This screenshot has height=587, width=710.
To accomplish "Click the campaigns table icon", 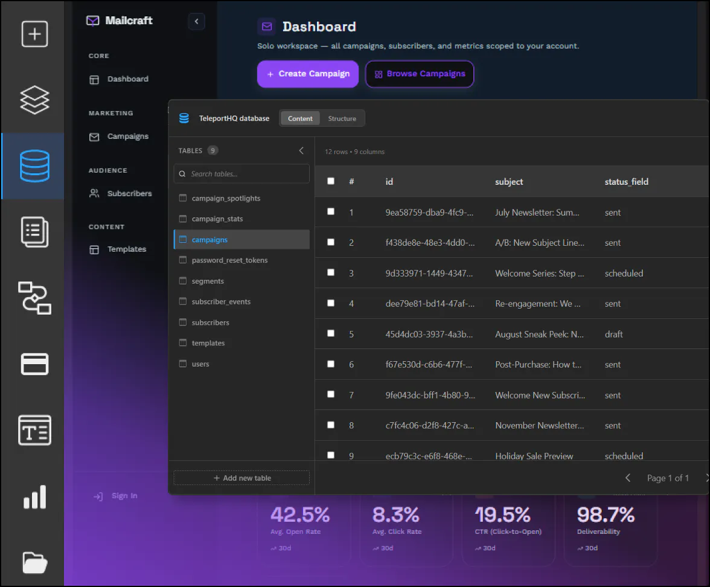I will click(183, 239).
